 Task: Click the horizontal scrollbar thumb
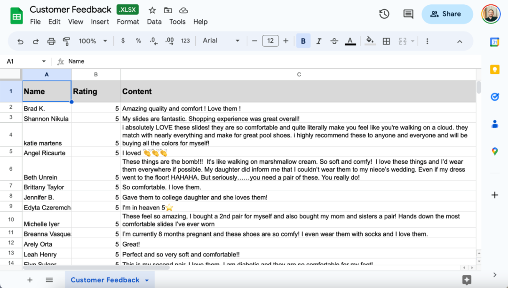pyautogui.click(x=96, y=268)
